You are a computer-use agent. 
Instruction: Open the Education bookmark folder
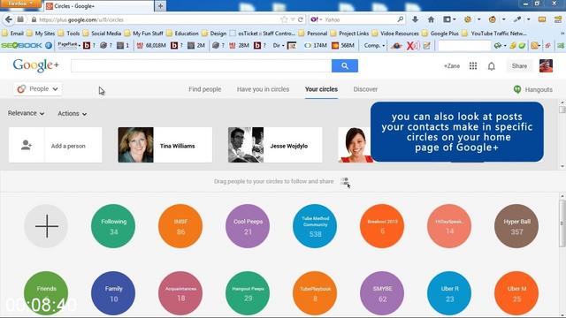pos(182,34)
